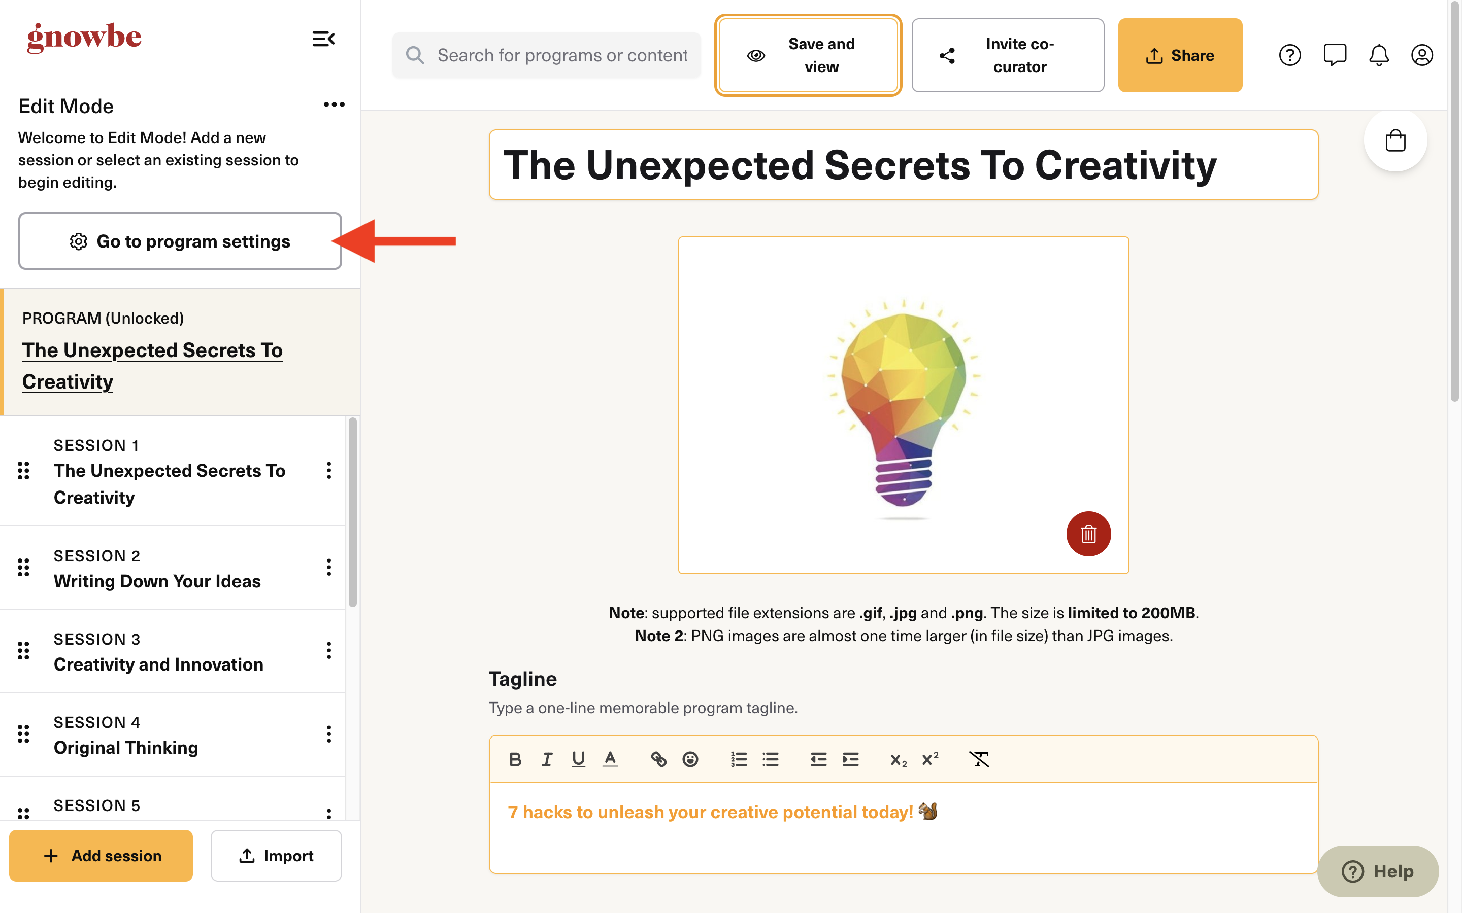Click the main page scrollbar
Image resolution: width=1462 pixels, height=913 pixels.
point(1455,202)
